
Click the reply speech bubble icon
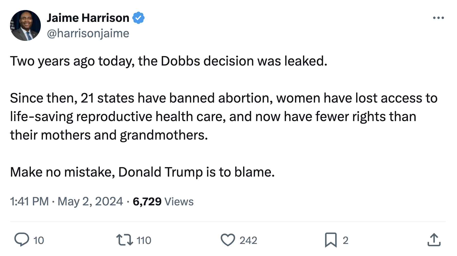(x=22, y=240)
